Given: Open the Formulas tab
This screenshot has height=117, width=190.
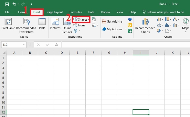Looking at the screenshot, I should point(75,12).
